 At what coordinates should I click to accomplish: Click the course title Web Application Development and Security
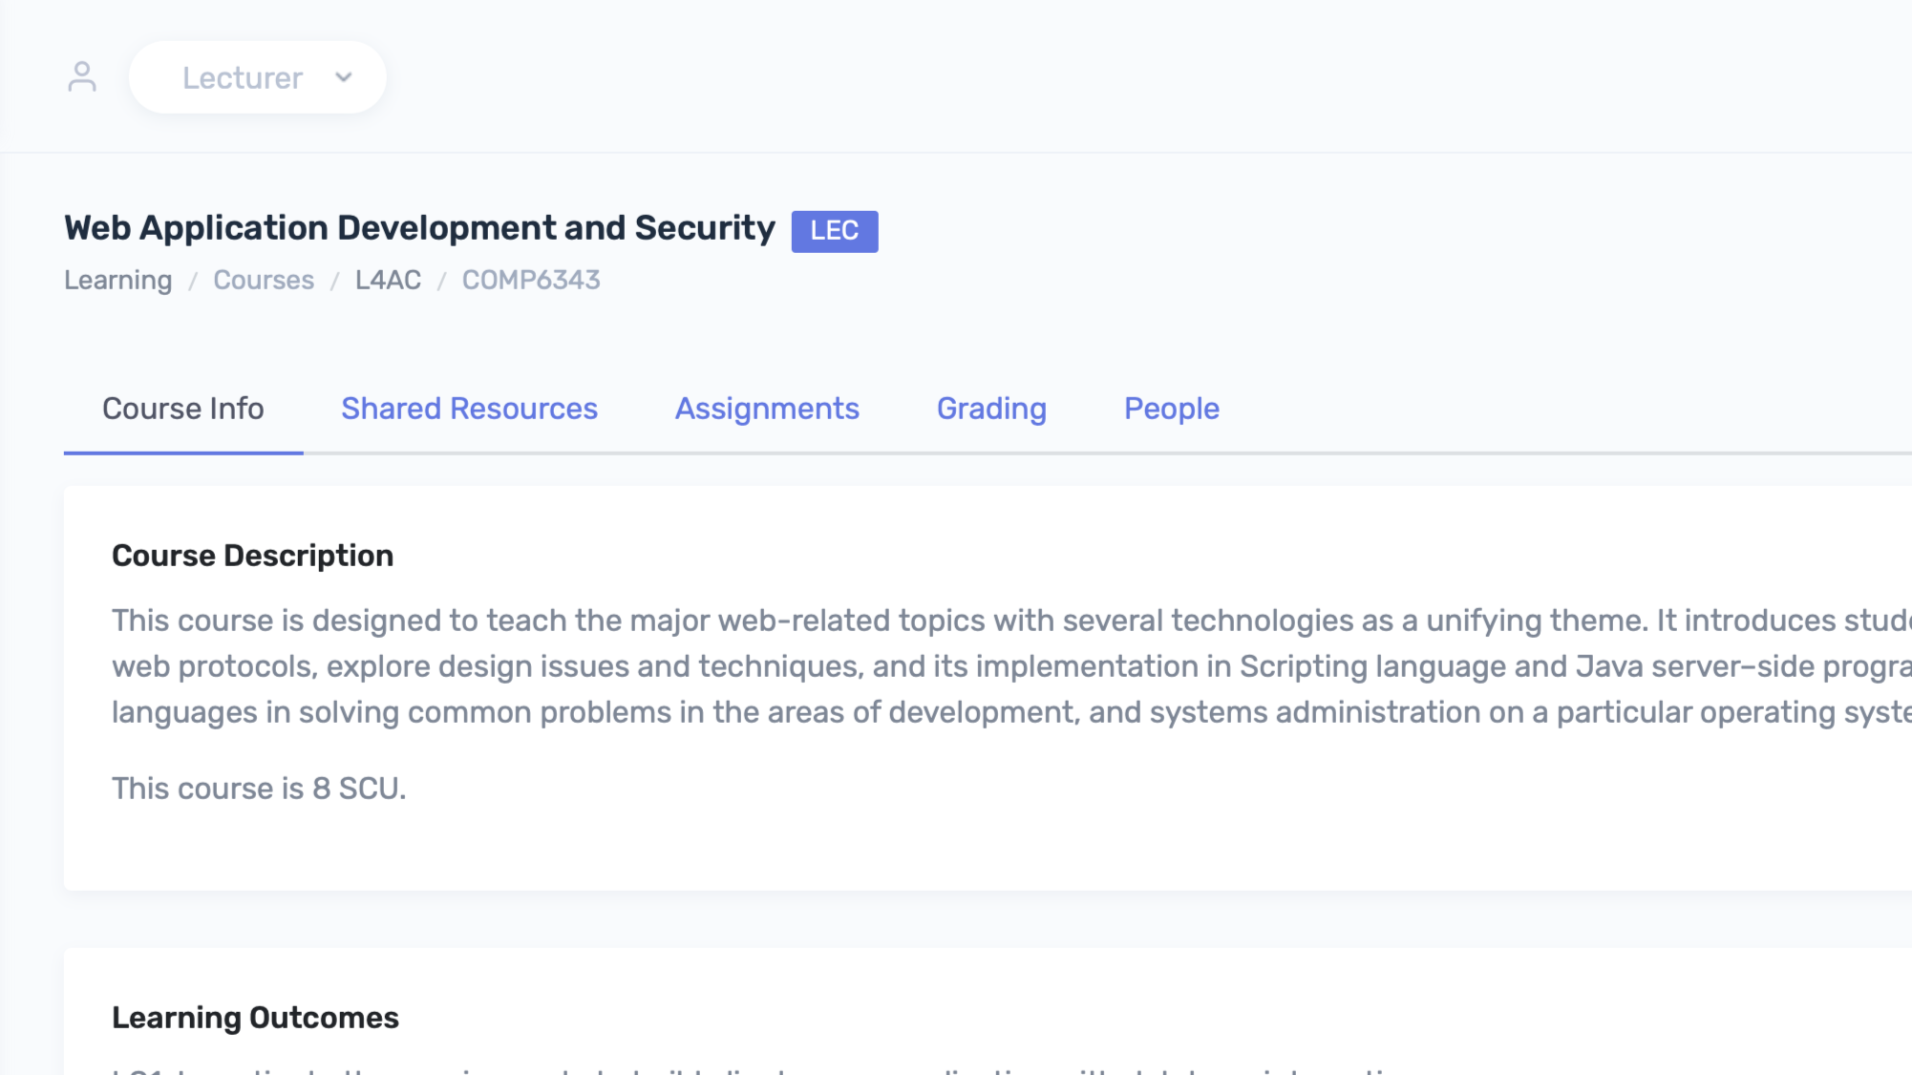click(x=419, y=227)
